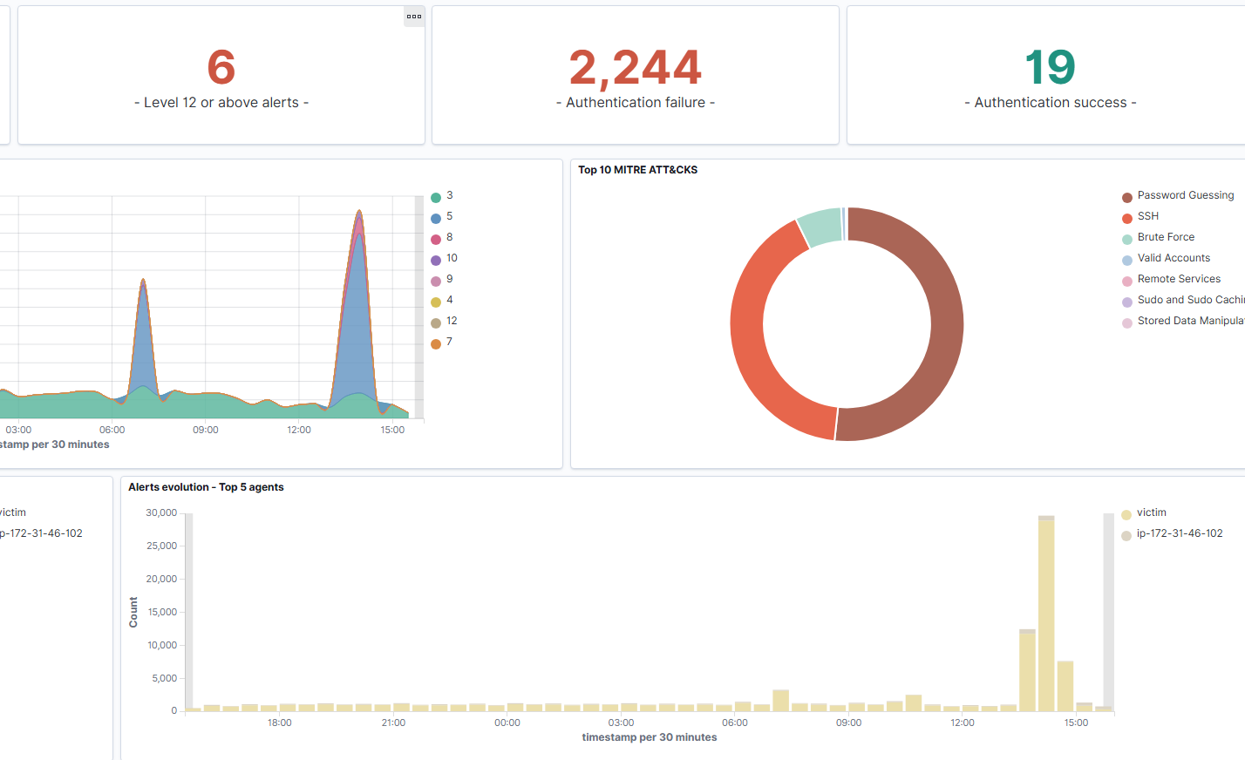This screenshot has height=760, width=1245.
Task: Open panel options on Level 12 alerts panel
Action: (x=414, y=17)
